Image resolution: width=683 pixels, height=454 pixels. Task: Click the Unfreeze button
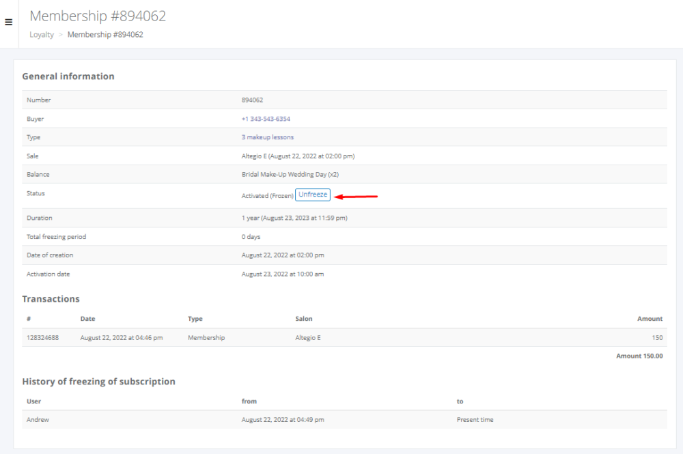coord(313,195)
